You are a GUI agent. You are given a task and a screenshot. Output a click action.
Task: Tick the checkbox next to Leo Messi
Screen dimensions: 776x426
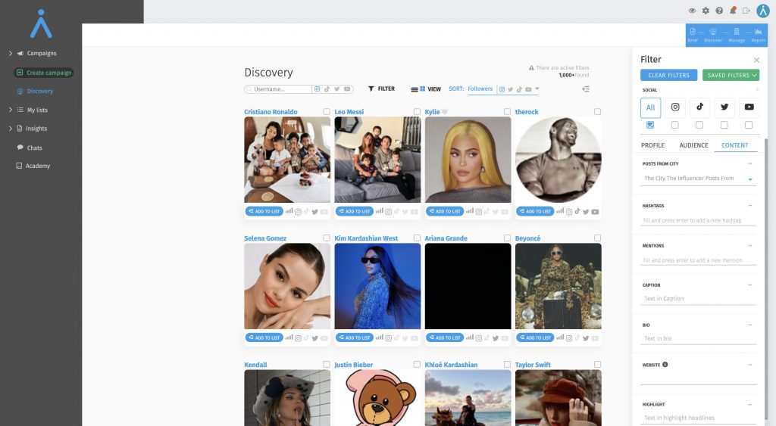click(x=417, y=112)
